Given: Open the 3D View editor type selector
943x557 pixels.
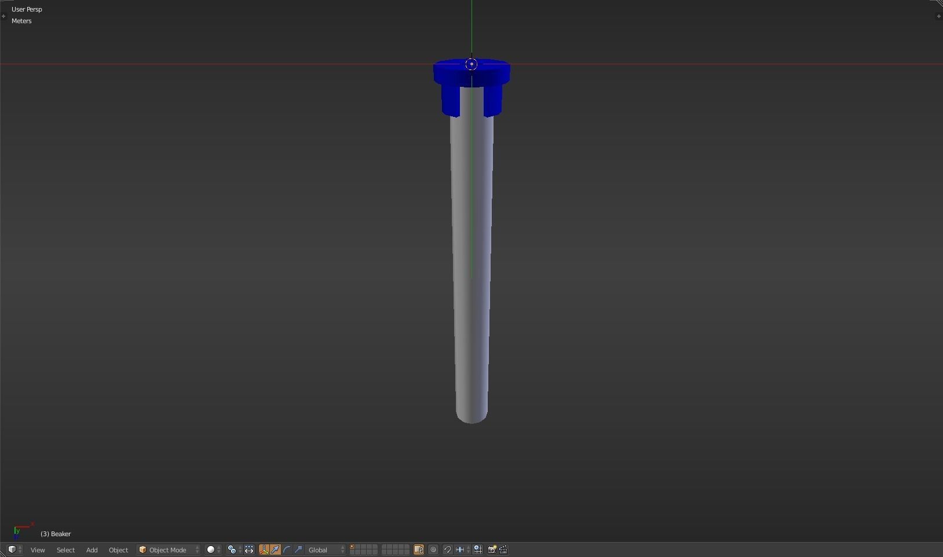Looking at the screenshot, I should [15, 549].
